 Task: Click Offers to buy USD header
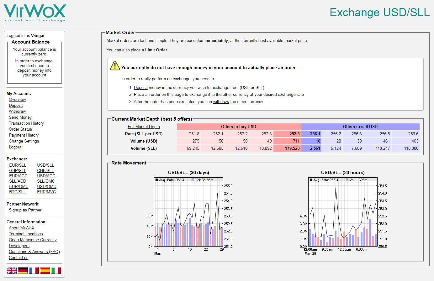pos(239,127)
